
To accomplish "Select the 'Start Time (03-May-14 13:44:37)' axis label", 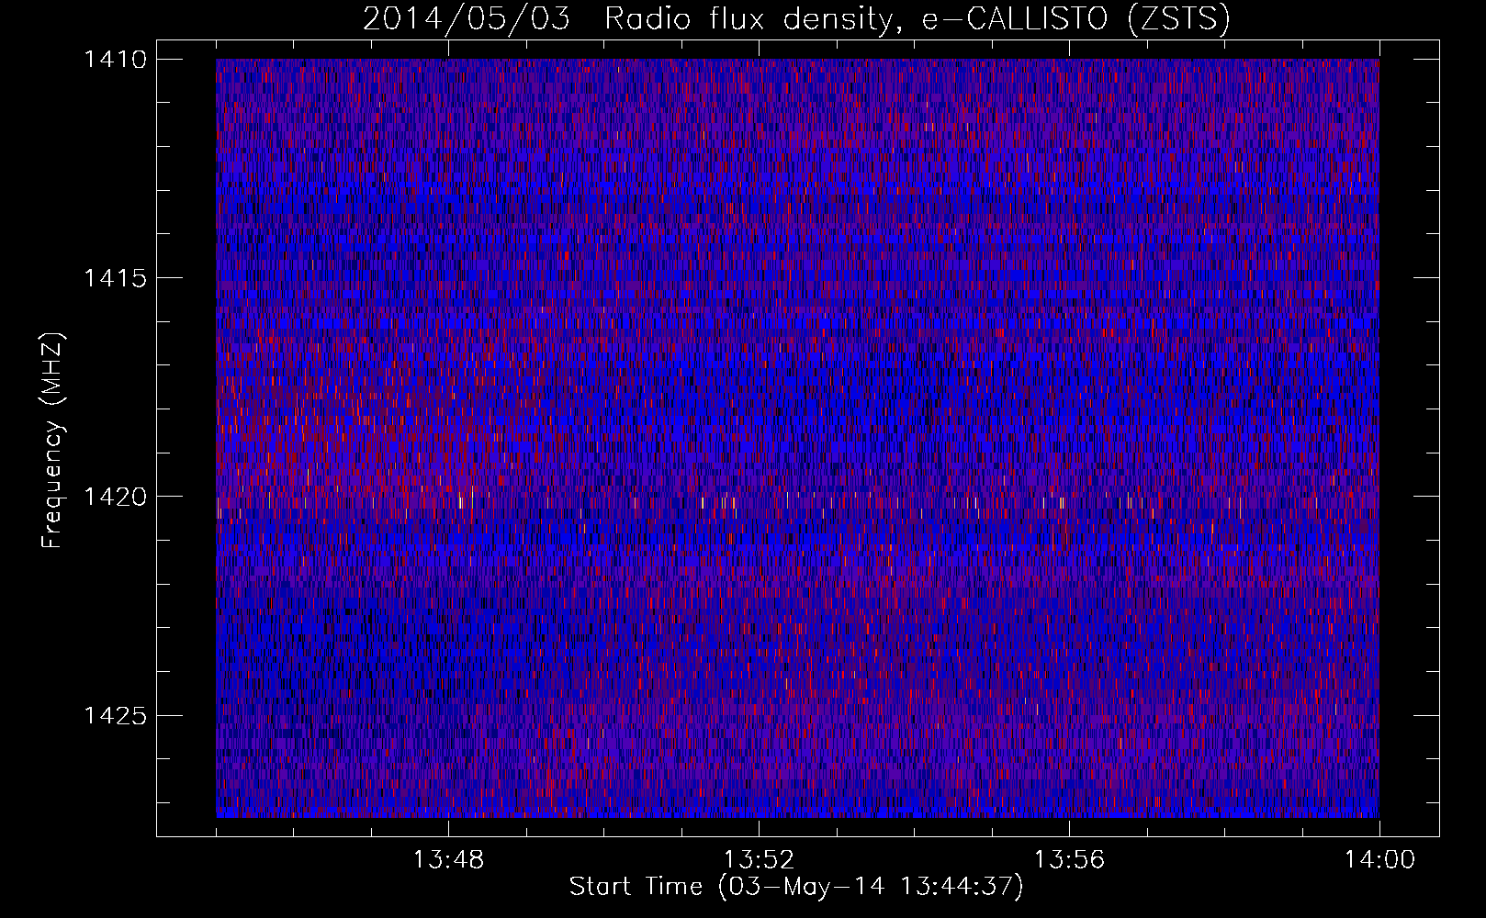I will pos(796,887).
